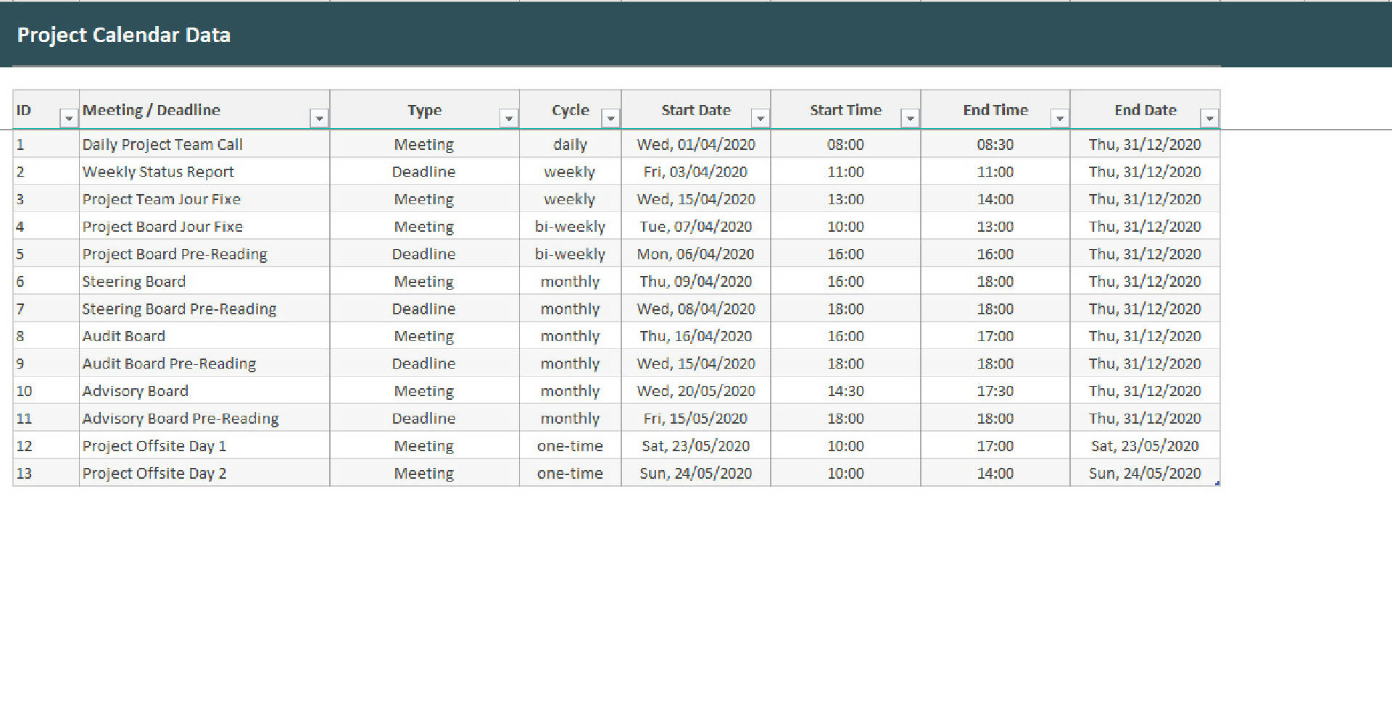Open the End Date filter dropdown
The image size is (1392, 717).
1209,117
